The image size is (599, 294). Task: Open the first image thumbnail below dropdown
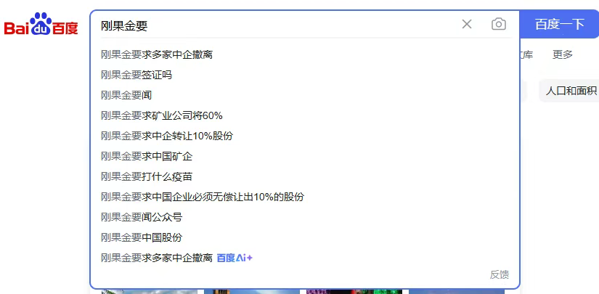pyautogui.click(x=149, y=291)
